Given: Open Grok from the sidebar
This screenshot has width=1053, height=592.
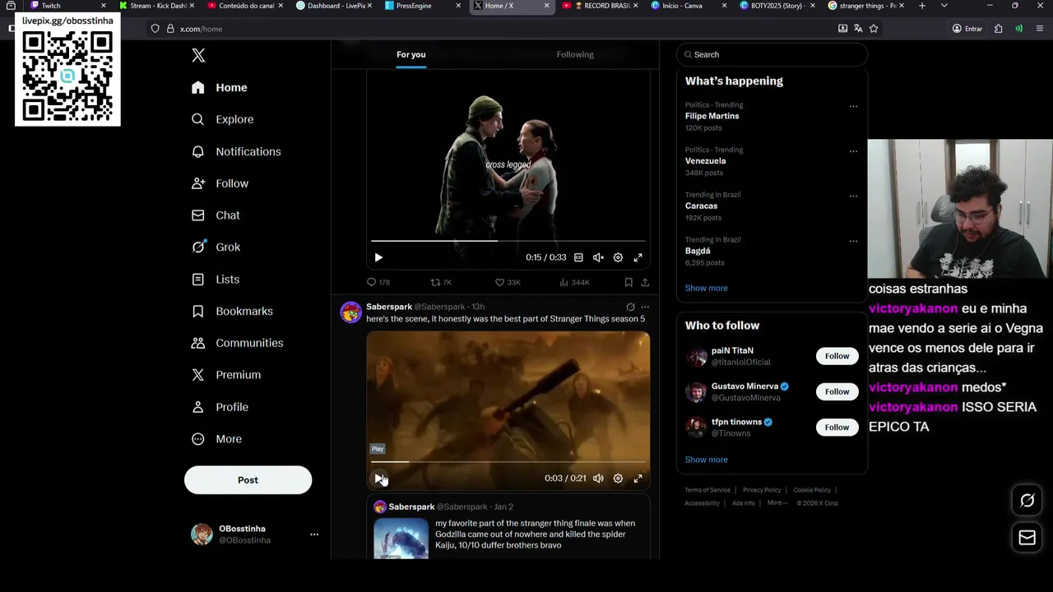Looking at the screenshot, I should 216,247.
